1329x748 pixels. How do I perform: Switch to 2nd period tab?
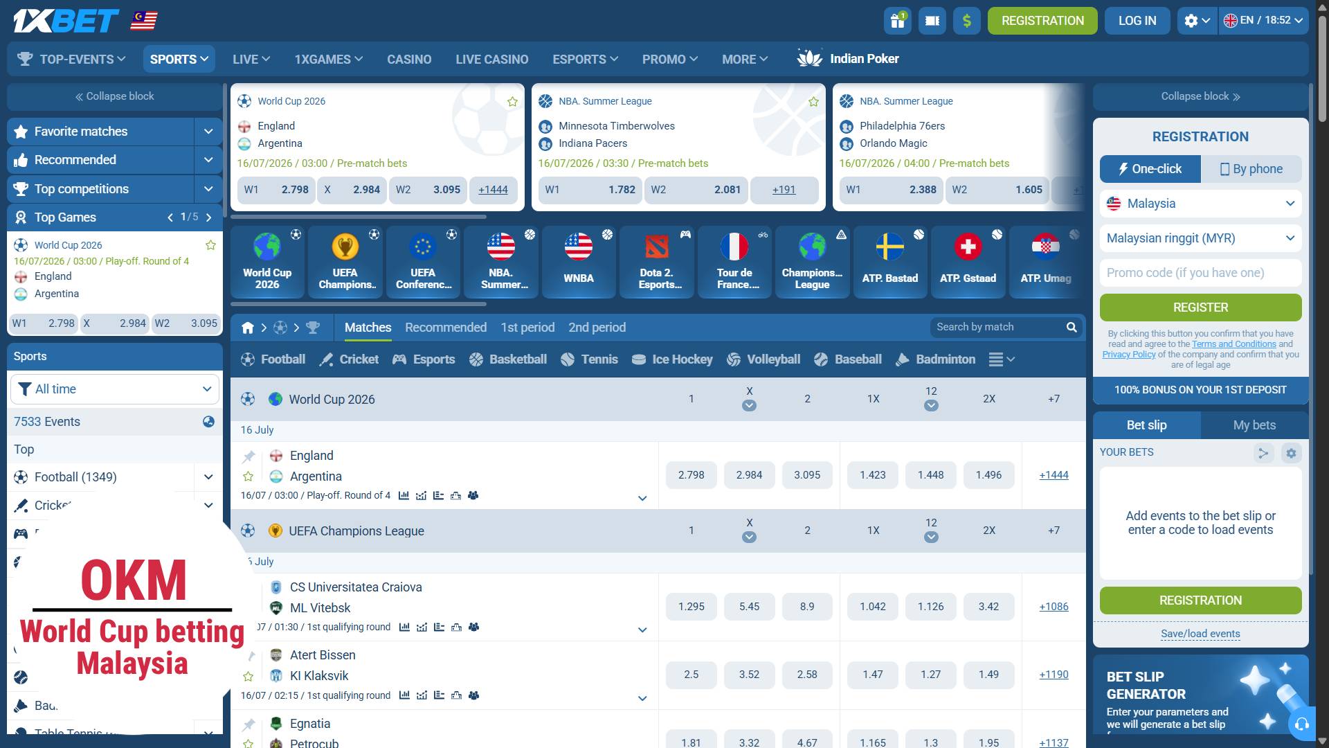point(597,328)
